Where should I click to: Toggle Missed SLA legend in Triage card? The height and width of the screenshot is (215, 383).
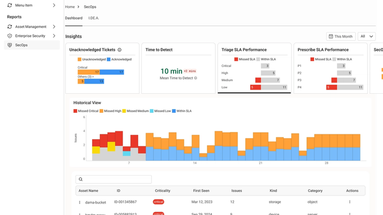[245, 59]
